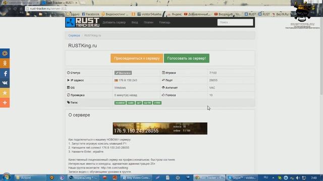
Task: Click the last green tag in the row
Action: [x=157, y=103]
